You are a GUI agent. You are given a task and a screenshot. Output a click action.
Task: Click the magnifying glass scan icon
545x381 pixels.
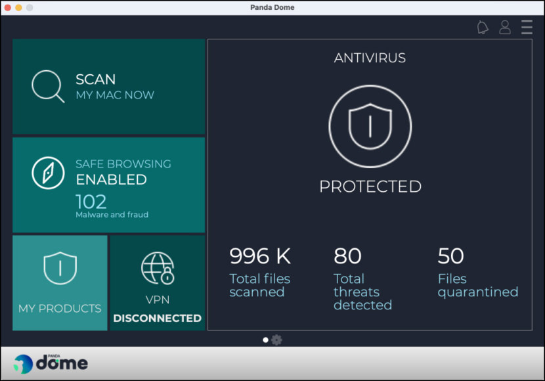pyautogui.click(x=48, y=86)
